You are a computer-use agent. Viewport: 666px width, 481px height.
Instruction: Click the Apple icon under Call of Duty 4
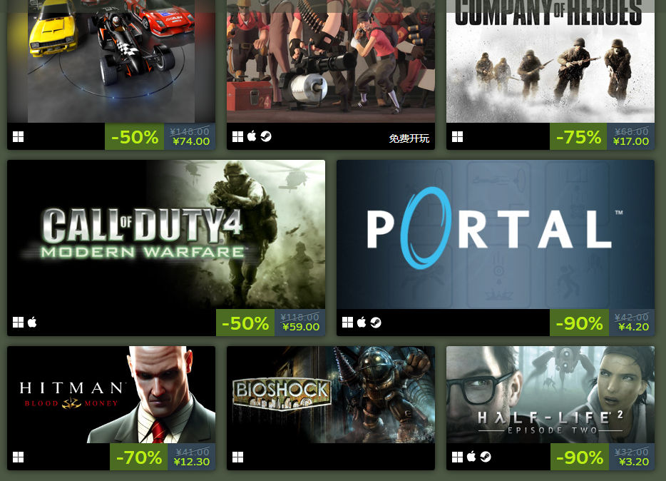tap(32, 323)
